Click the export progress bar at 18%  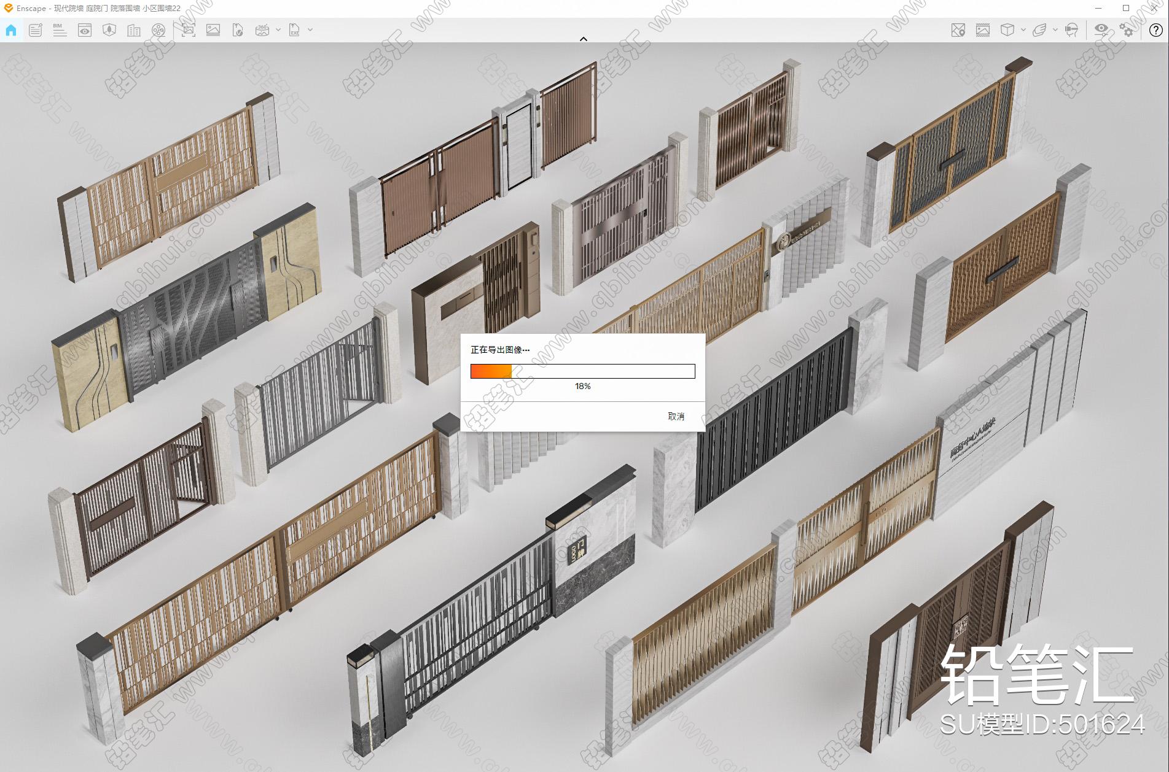point(582,371)
